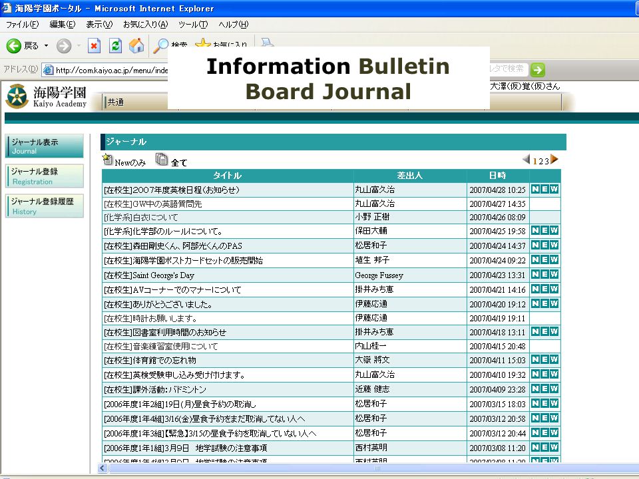Click the IE Back arrow icon

point(14,46)
